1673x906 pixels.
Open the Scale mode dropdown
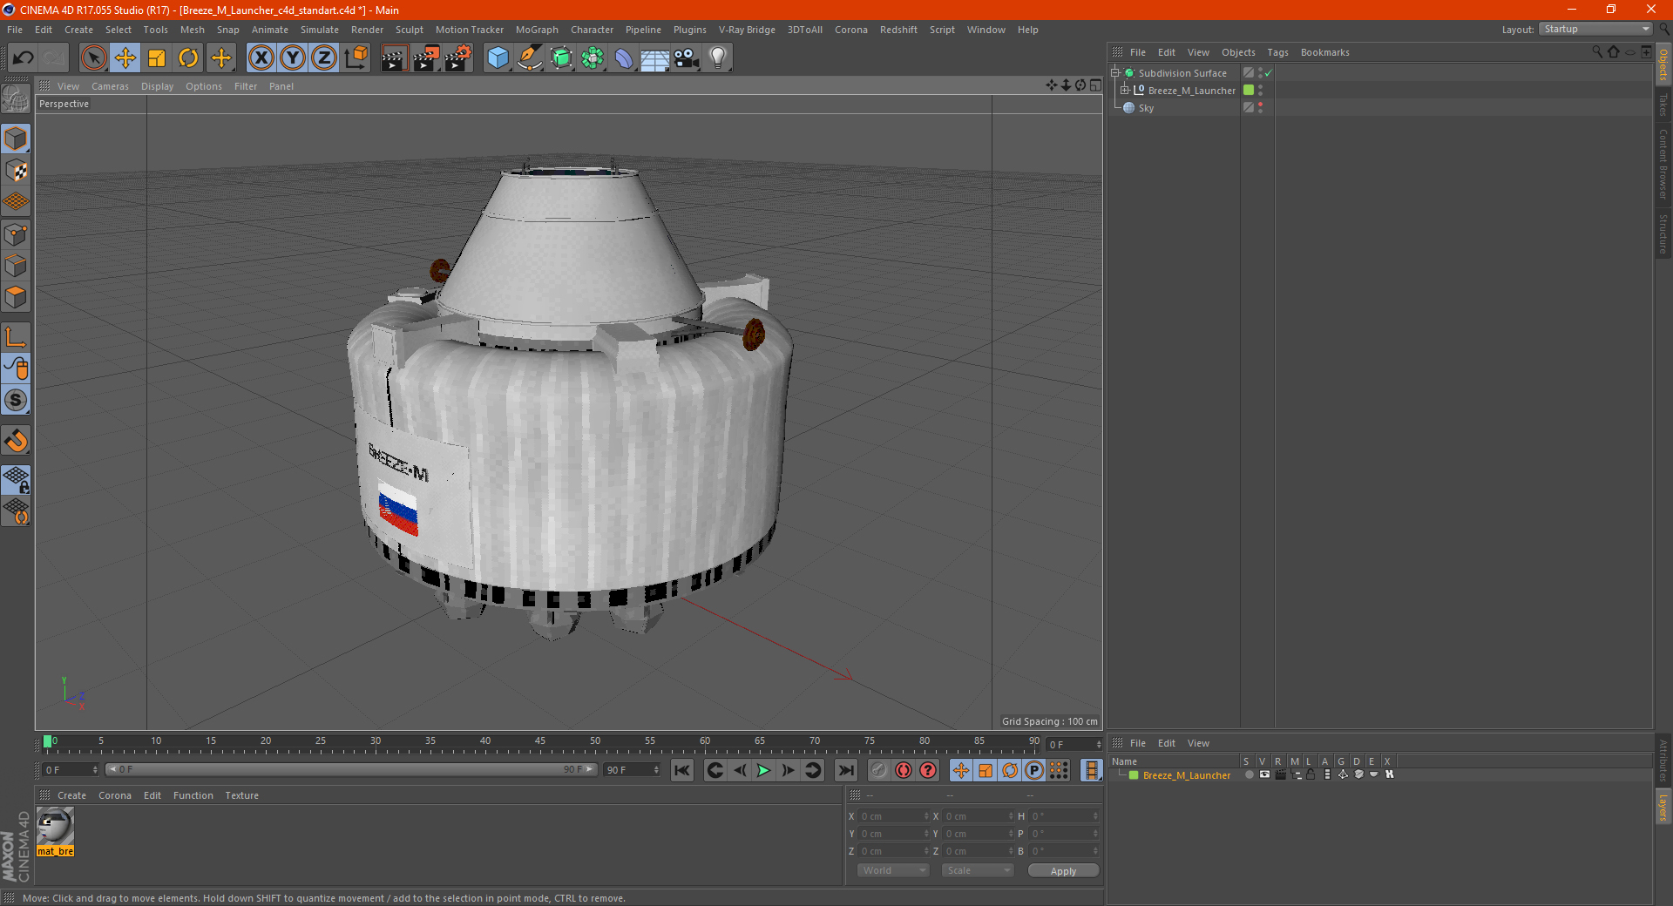(x=978, y=870)
